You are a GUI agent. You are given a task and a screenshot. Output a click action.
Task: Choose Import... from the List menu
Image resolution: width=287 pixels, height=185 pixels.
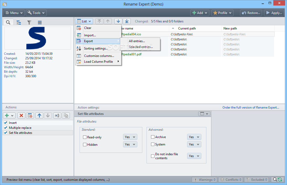pos(99,35)
